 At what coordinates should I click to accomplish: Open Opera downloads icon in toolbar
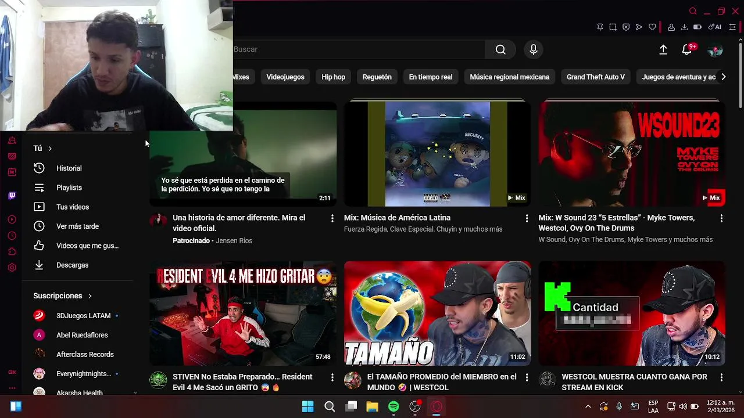tap(684, 27)
